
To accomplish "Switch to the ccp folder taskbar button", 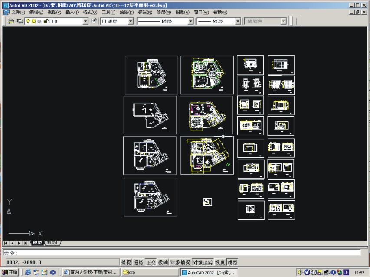I will [x=151, y=272].
